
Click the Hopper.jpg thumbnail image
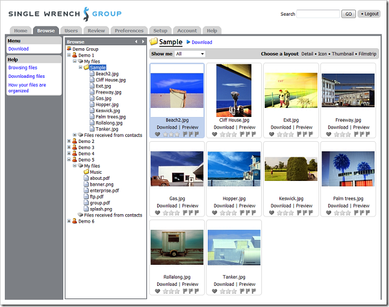(x=234, y=169)
